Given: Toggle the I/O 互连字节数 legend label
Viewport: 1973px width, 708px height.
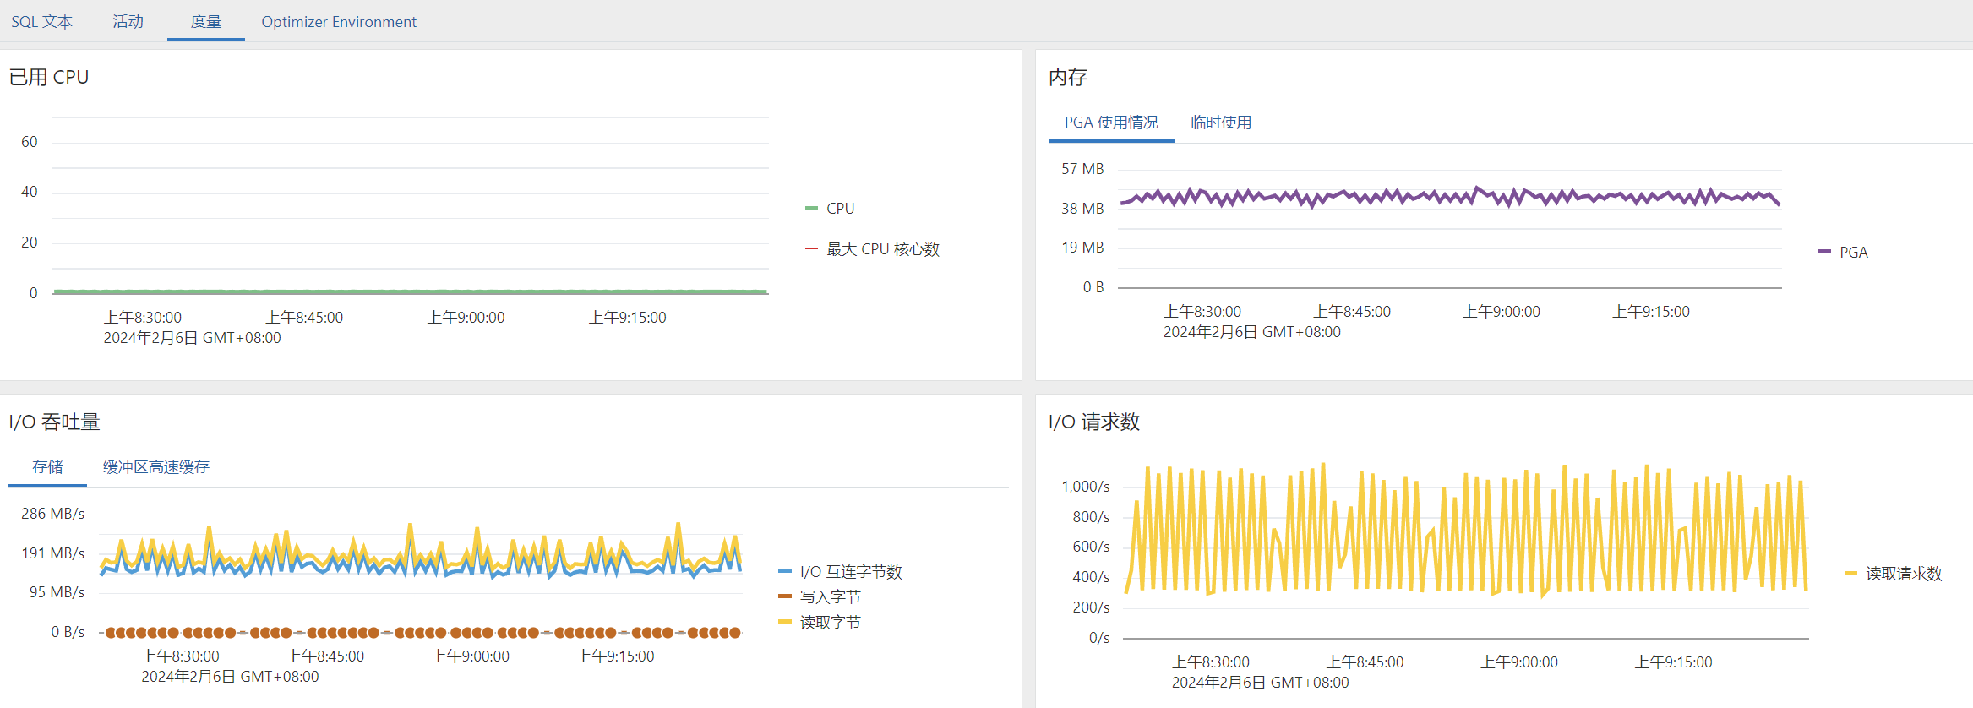Looking at the screenshot, I should pos(851,572).
